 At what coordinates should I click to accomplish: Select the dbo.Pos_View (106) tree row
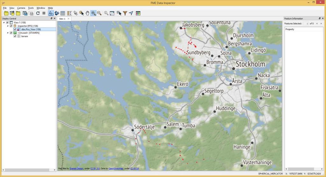pyautogui.click(x=34, y=29)
